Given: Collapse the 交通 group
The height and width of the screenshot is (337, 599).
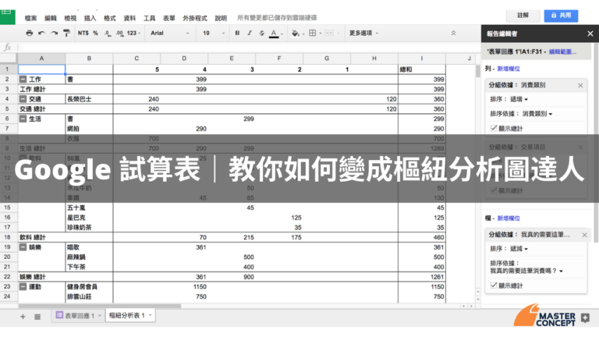Looking at the screenshot, I should (23, 99).
